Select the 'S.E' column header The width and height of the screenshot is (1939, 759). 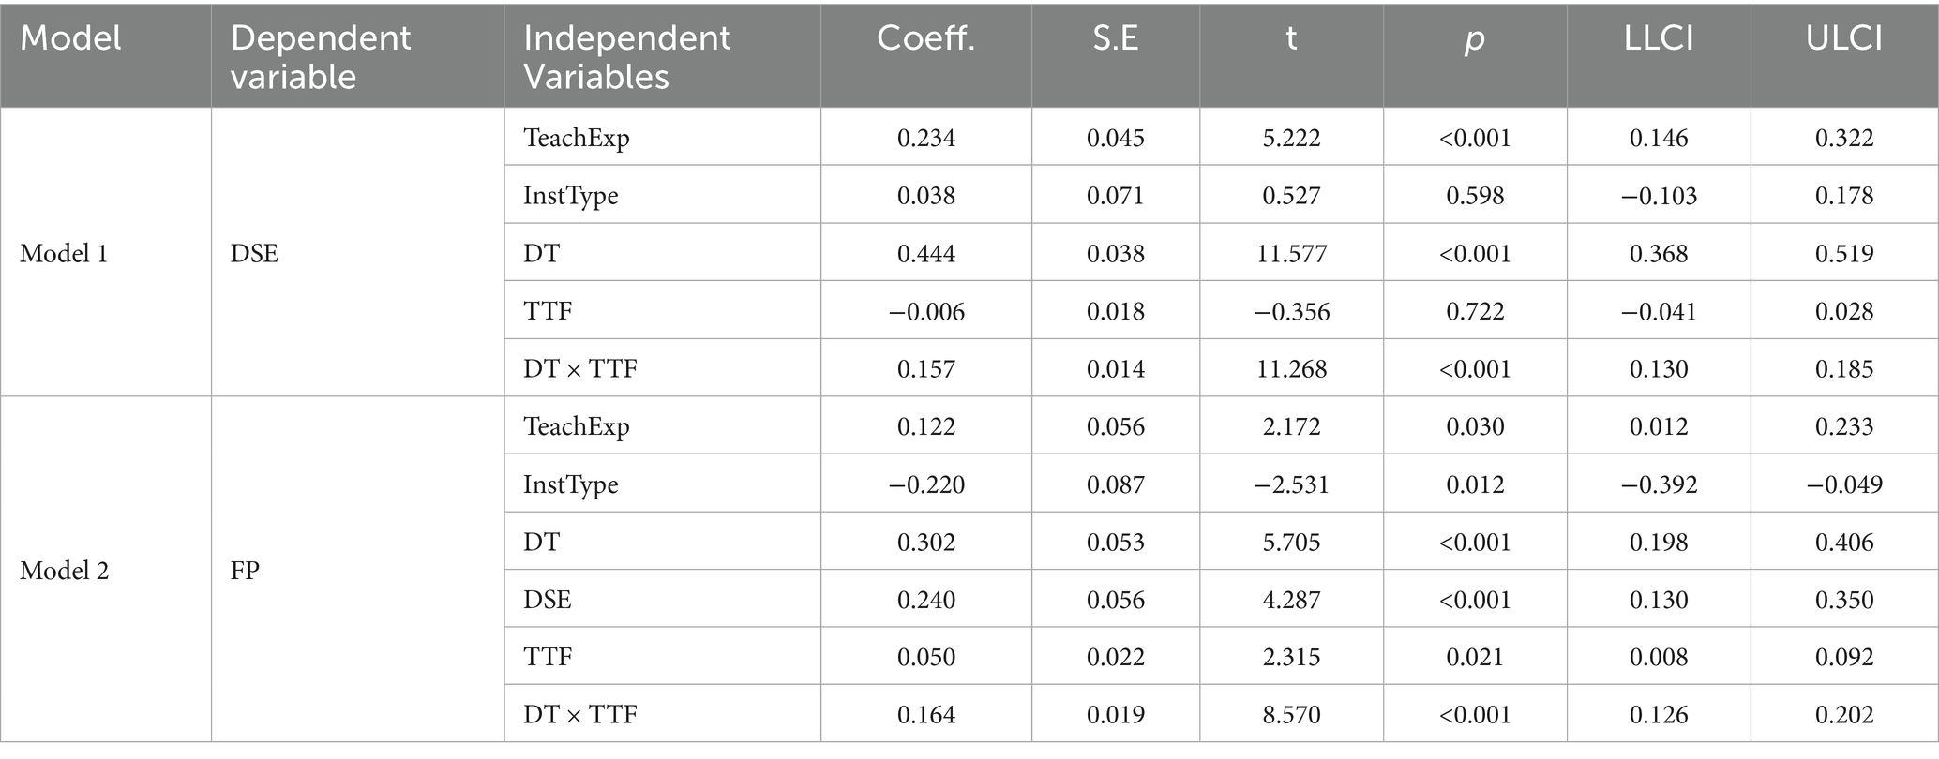click(1115, 38)
